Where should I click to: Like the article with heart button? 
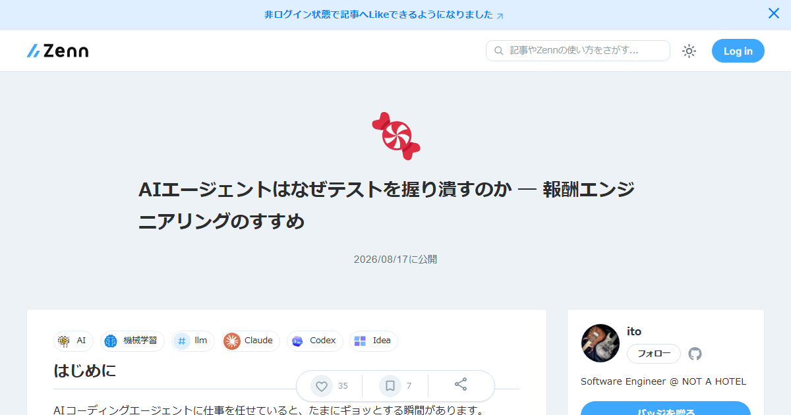[322, 386]
